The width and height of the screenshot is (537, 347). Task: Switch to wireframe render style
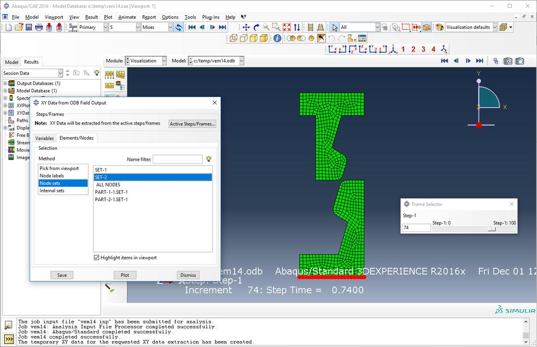tap(233, 38)
